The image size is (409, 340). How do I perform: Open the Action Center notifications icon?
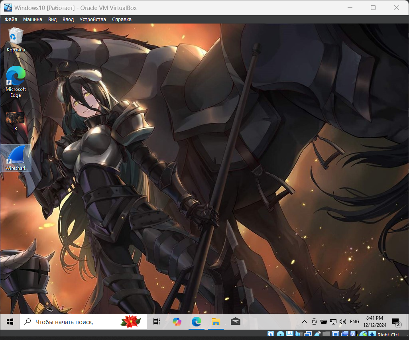397,322
